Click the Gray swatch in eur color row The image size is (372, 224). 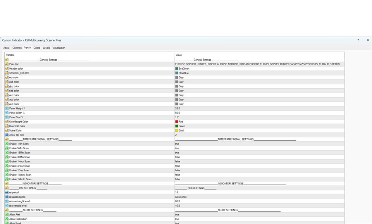[177, 78]
